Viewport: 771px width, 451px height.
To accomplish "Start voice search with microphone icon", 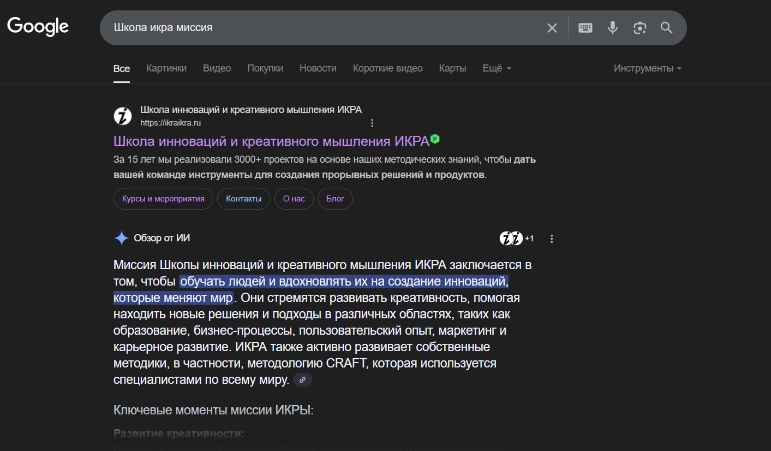I will click(613, 28).
